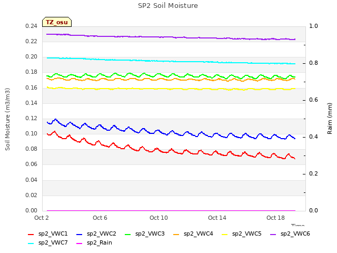Click the 0.2 right axis value
This screenshot has height=253, width=337.
pyautogui.click(x=313, y=174)
